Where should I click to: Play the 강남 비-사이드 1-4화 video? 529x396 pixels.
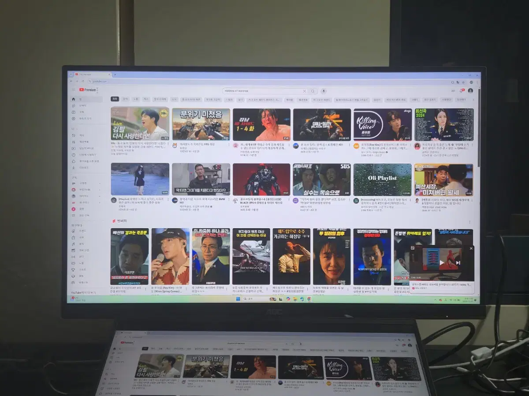tap(261, 125)
